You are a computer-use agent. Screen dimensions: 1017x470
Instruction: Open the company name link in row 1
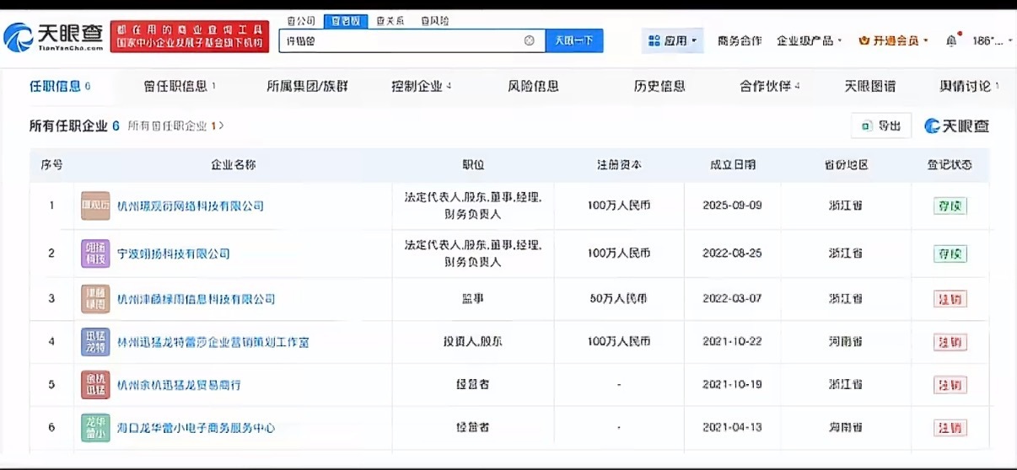[191, 206]
